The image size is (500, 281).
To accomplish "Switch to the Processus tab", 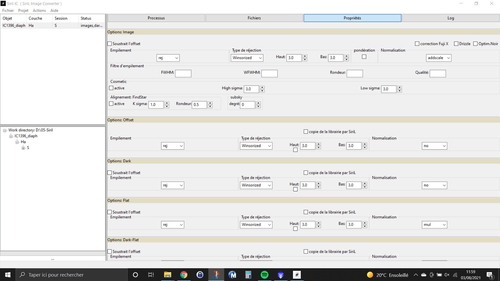I will 156,18.
